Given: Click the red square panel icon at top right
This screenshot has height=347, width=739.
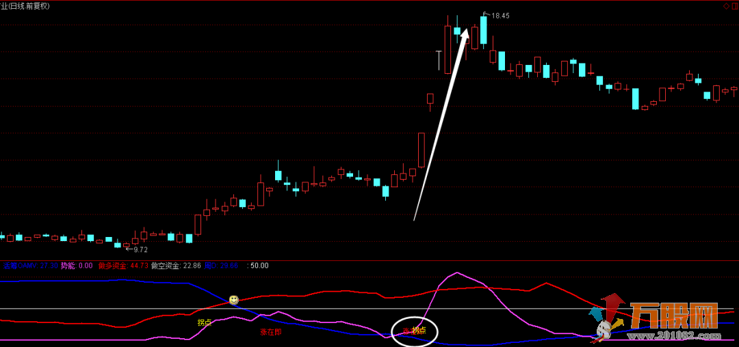Looking at the screenshot, I should click(x=734, y=6).
